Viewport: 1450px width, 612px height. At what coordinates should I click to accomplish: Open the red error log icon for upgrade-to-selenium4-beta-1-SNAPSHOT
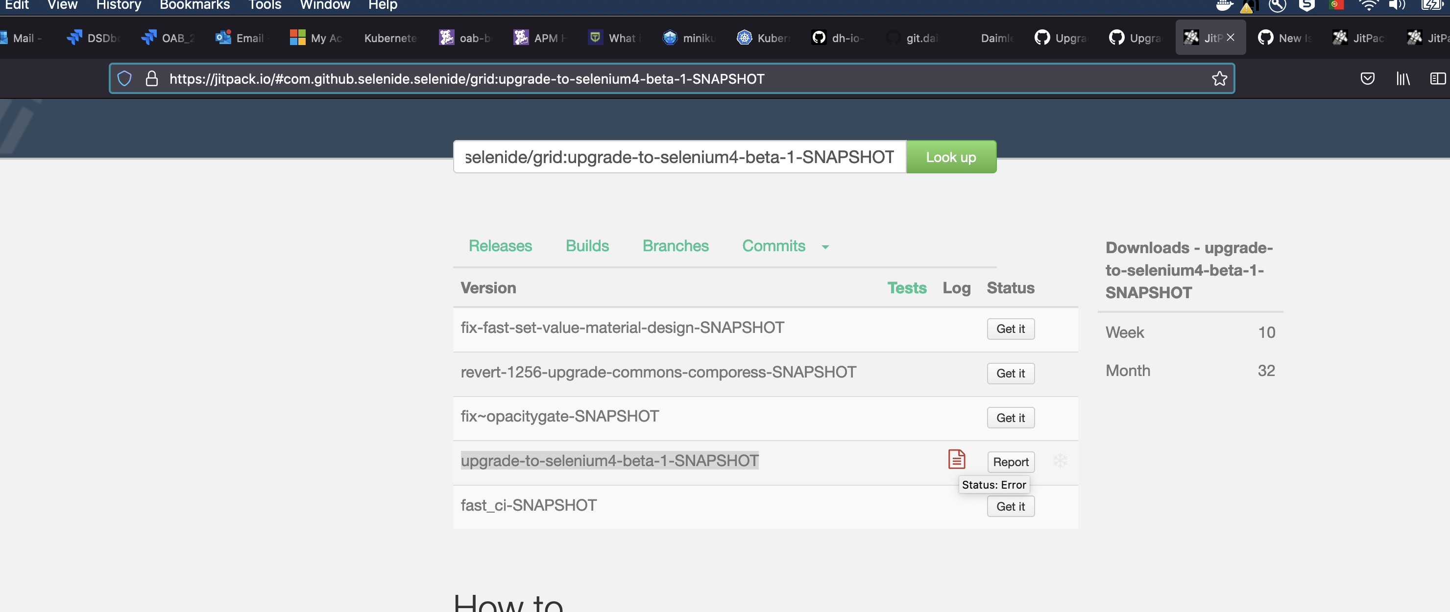[956, 459]
